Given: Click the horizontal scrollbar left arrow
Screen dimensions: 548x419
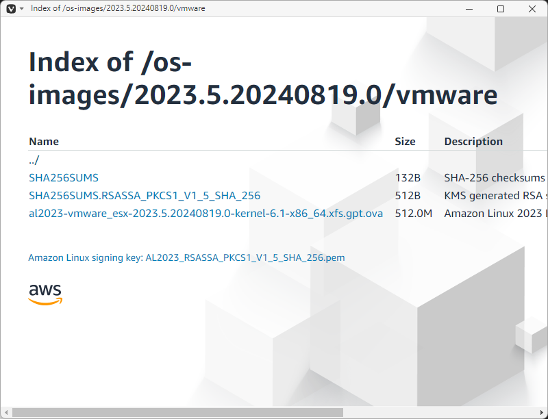Looking at the screenshot, I should 5,413.
